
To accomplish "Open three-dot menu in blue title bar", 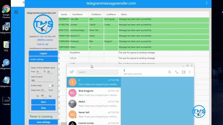I will [207, 3].
